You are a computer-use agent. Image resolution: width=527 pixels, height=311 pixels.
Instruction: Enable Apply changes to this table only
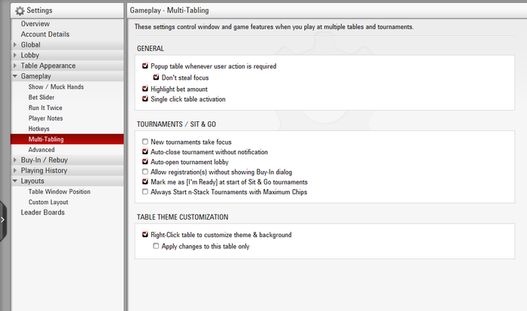click(x=156, y=245)
